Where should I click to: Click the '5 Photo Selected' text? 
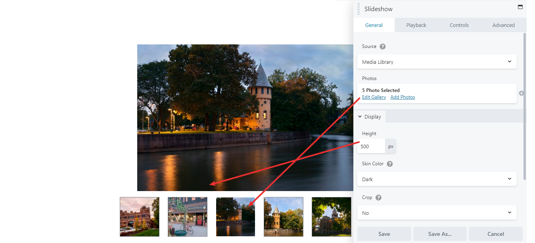point(381,90)
